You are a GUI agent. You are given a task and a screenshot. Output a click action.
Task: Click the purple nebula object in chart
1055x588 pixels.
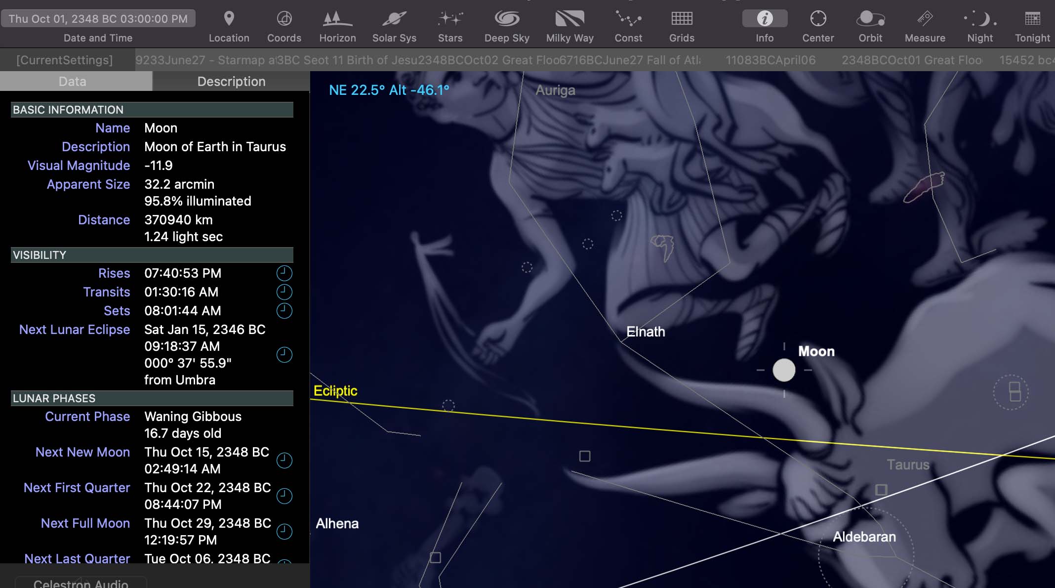coord(924,187)
